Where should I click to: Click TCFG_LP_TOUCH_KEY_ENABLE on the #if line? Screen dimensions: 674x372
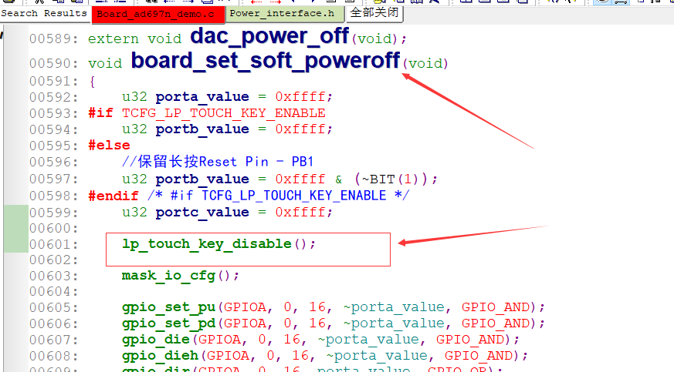224,113
